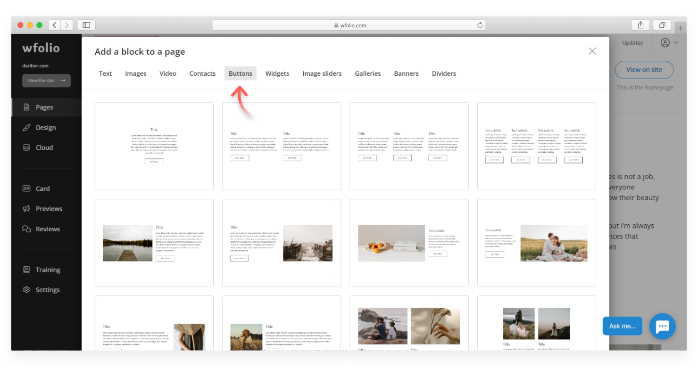
Task: Choose block with woman in hat image
Action: coord(282,323)
